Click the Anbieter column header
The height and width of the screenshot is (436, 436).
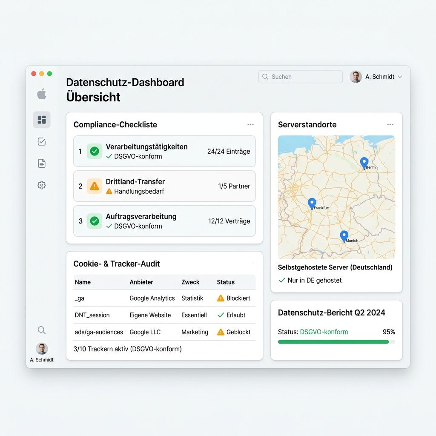141,282
